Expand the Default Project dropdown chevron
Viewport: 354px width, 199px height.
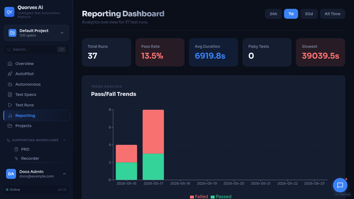tap(62, 33)
